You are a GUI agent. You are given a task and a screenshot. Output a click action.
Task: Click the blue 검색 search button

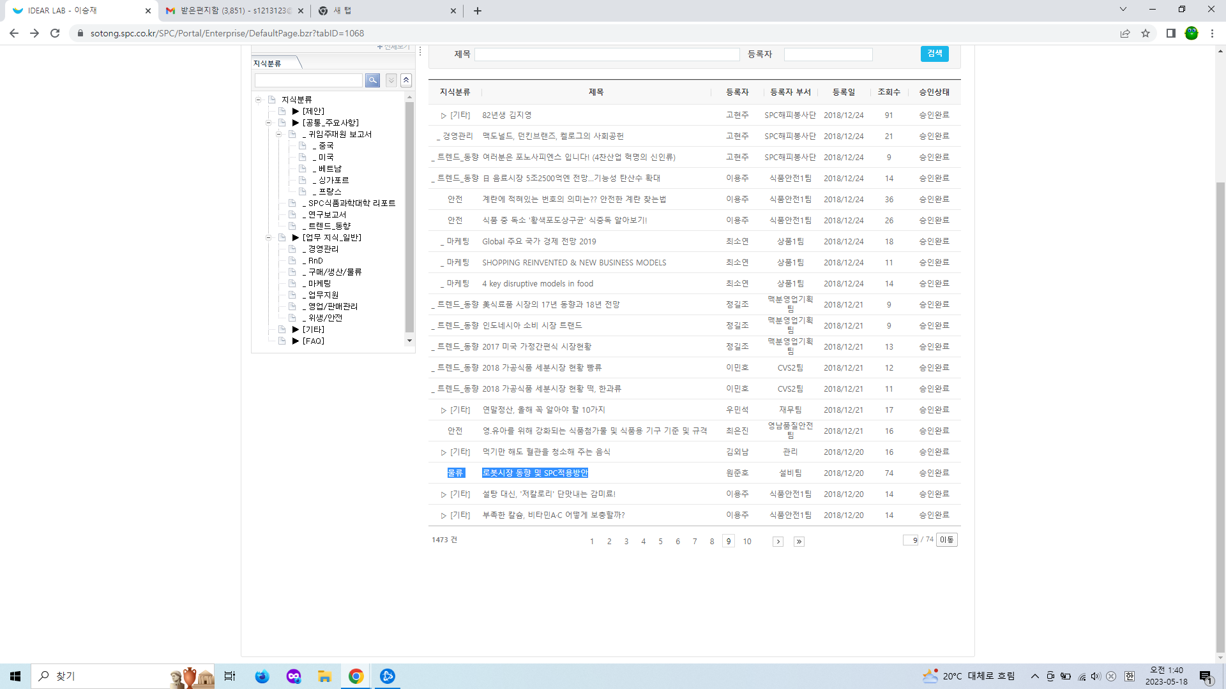[x=934, y=54]
